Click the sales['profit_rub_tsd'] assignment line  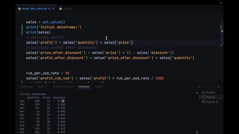pyautogui.click(x=95, y=78)
